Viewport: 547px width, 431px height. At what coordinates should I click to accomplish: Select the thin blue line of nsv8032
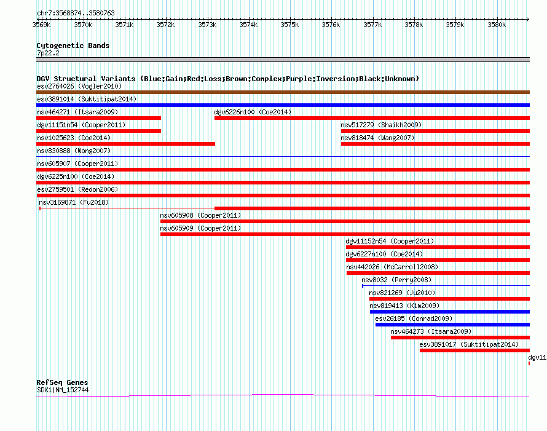coord(446,286)
